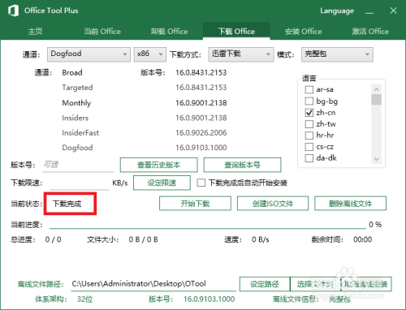
Task: Click the 删除离线文件 button
Action: (350, 204)
